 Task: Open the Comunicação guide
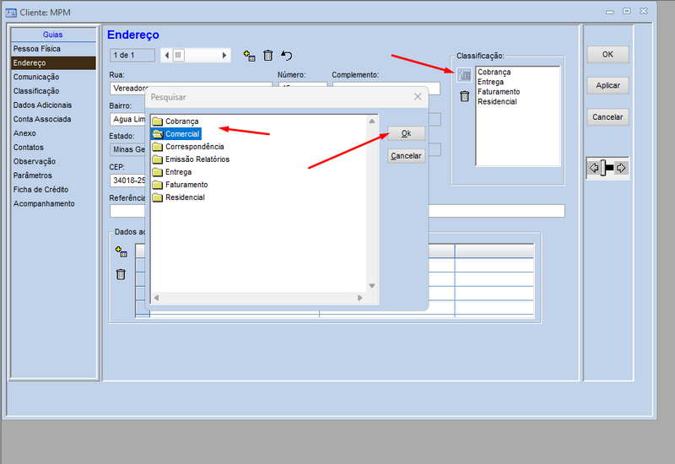tap(53, 77)
